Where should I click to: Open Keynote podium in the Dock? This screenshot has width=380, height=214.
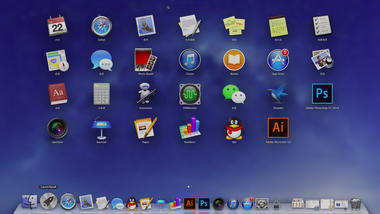coord(160,204)
